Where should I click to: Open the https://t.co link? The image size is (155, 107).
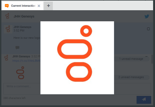[26, 61]
